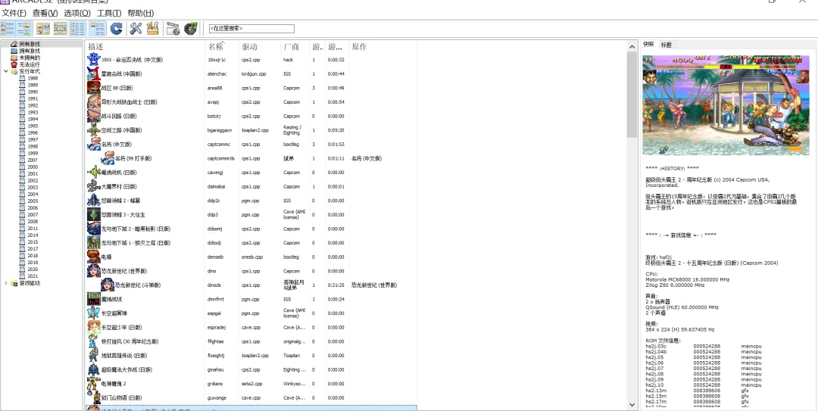This screenshot has width=818, height=411.
Task: Click the game icon of the dmnfrnt row
Action: (94, 299)
